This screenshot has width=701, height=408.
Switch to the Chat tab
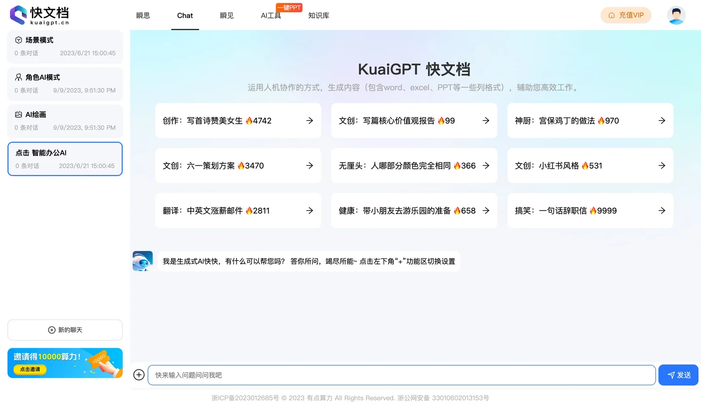(x=185, y=16)
